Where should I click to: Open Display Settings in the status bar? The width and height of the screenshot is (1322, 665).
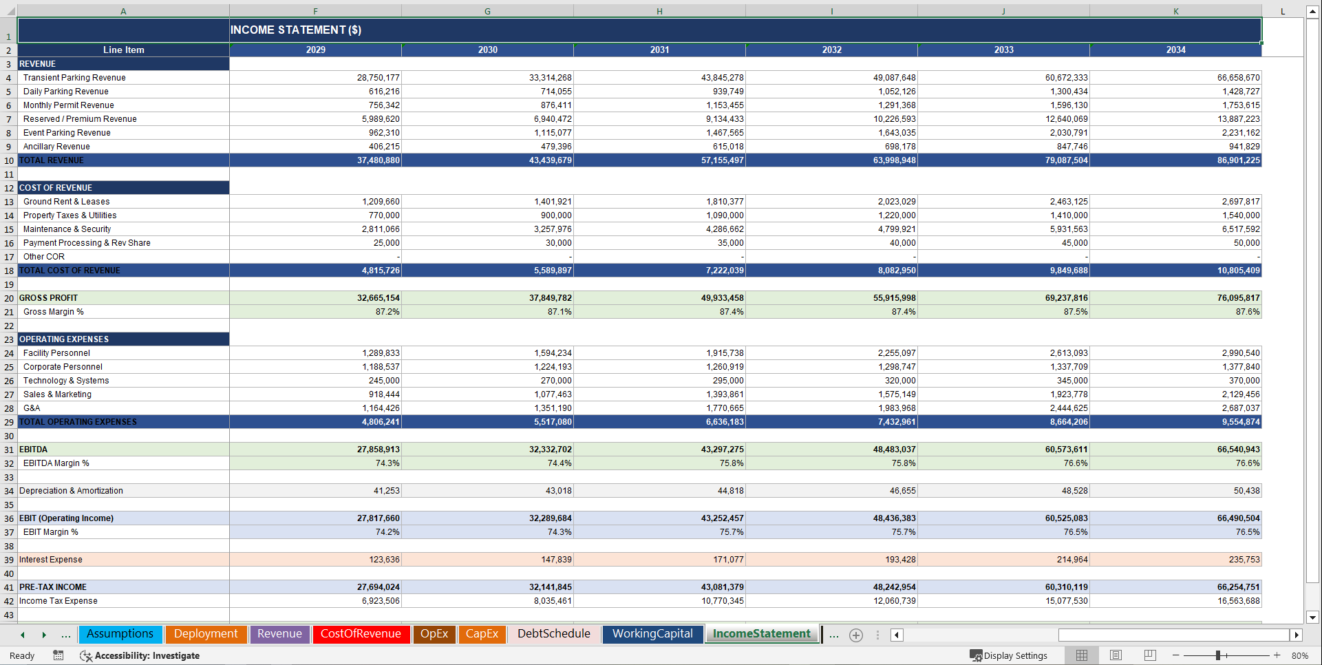(x=1010, y=655)
